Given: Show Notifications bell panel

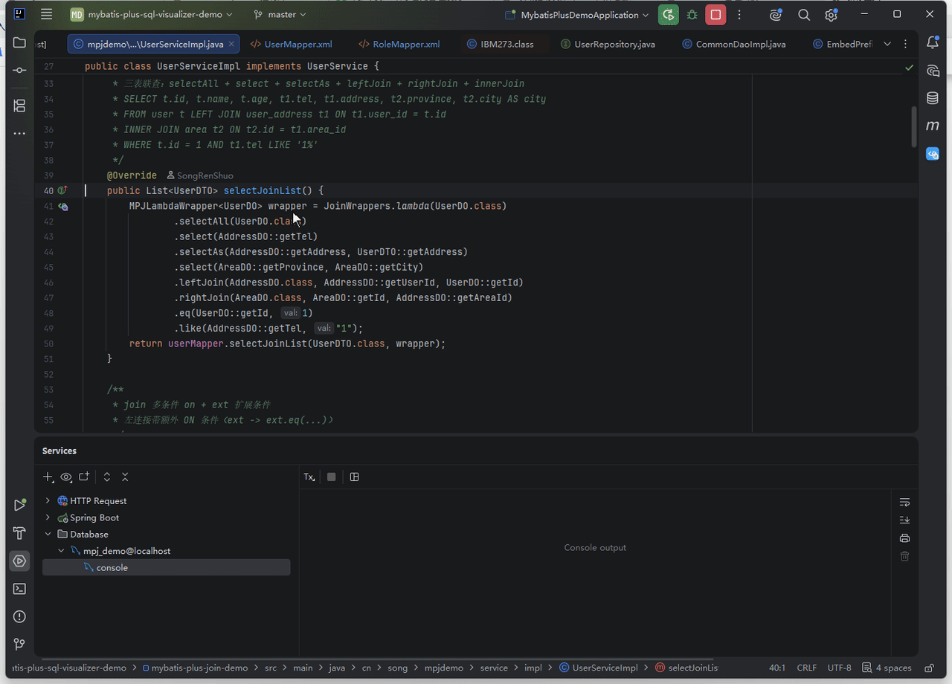Looking at the screenshot, I should [933, 43].
